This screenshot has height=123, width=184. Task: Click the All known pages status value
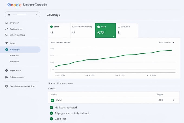(x=65, y=83)
